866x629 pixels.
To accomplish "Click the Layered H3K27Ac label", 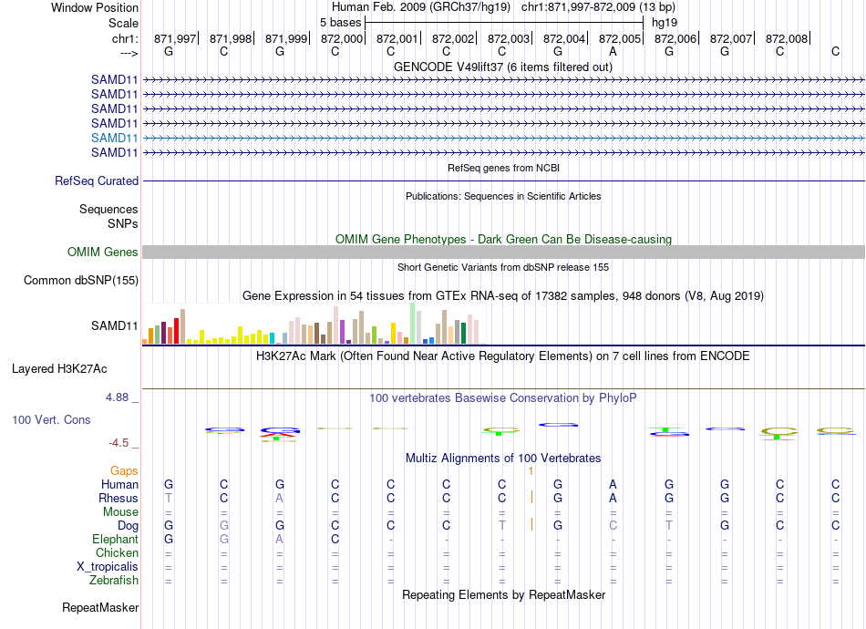I will [x=59, y=369].
